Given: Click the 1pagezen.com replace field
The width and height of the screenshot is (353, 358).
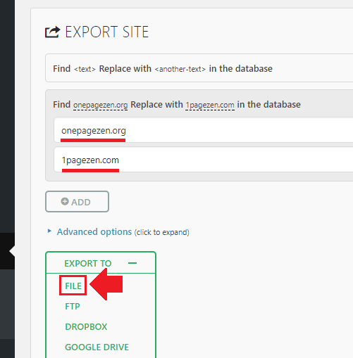Looking at the screenshot, I should click(x=204, y=160).
